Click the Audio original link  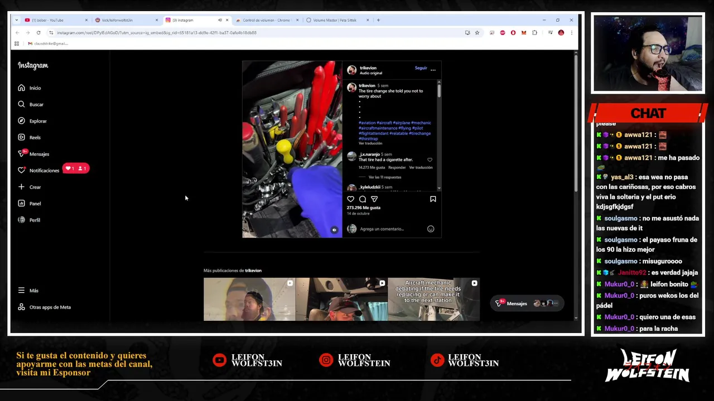371,73
